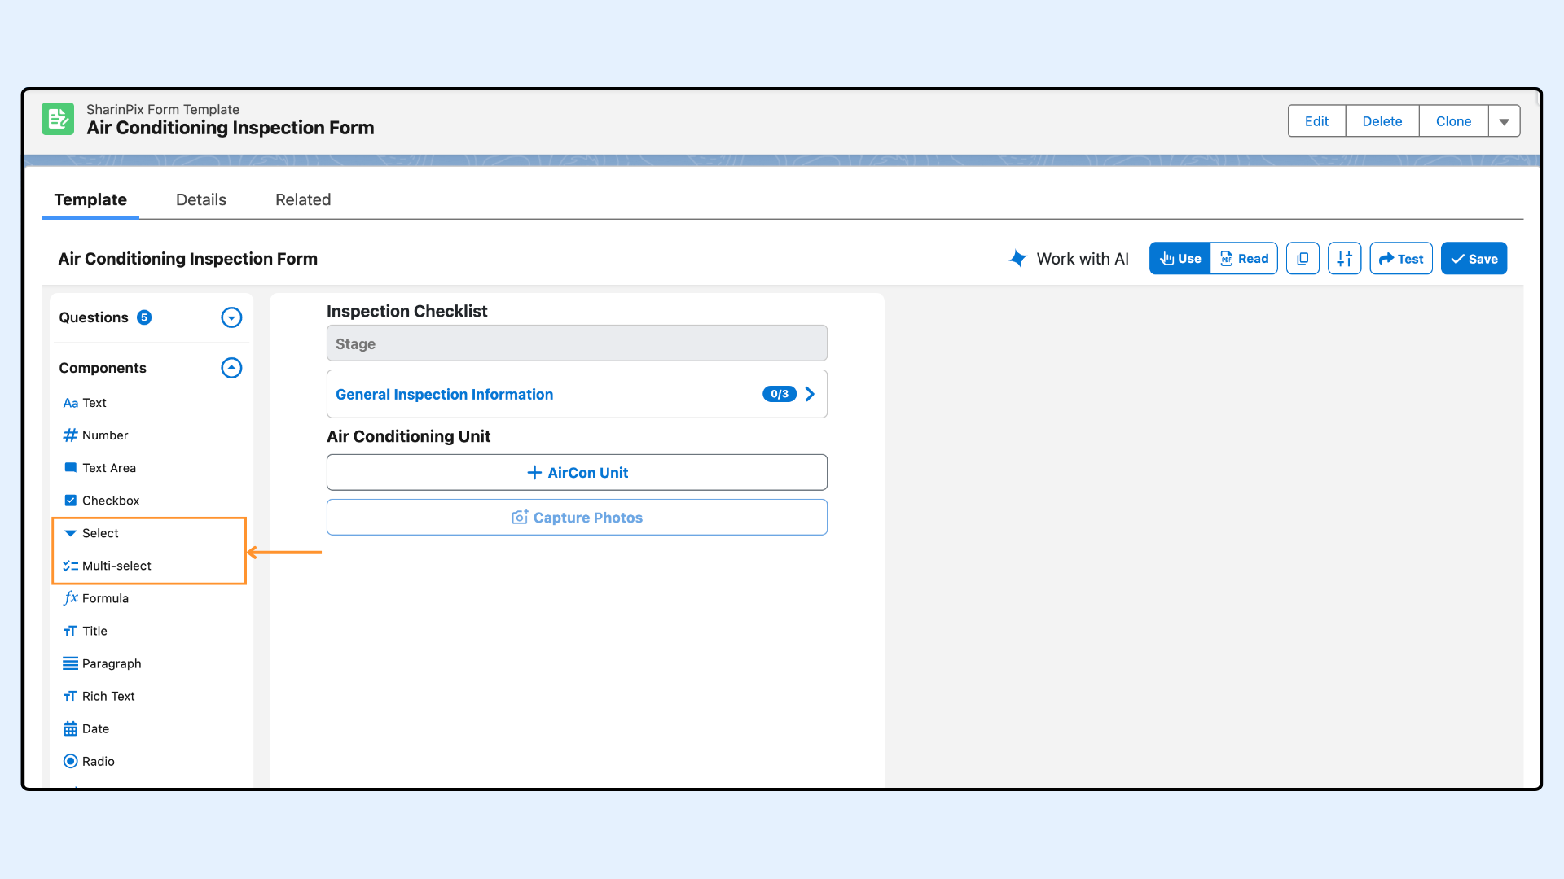Collapse the Components section
Viewport: 1564px width, 879px height.
[x=231, y=368]
